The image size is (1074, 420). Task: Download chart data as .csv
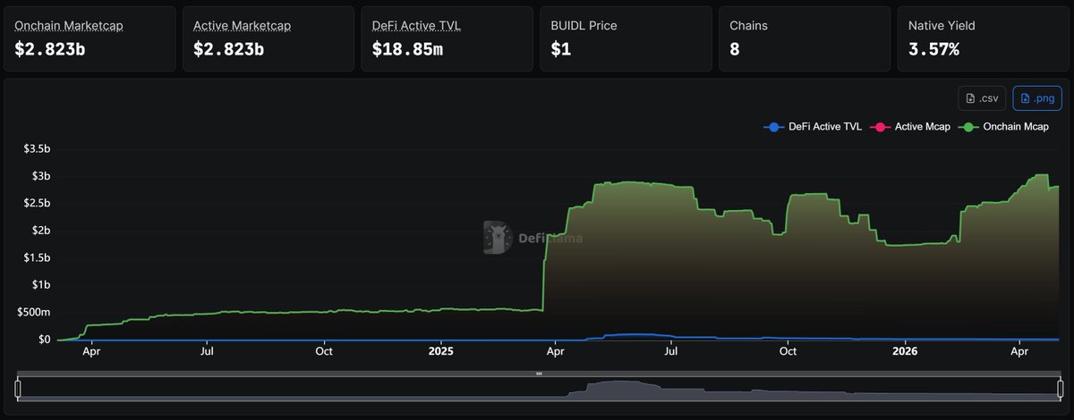point(982,97)
